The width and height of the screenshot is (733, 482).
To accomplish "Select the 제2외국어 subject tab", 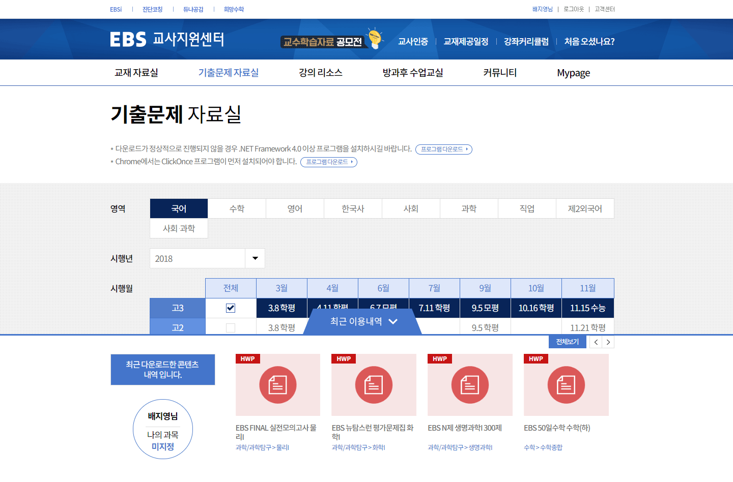I will [585, 208].
